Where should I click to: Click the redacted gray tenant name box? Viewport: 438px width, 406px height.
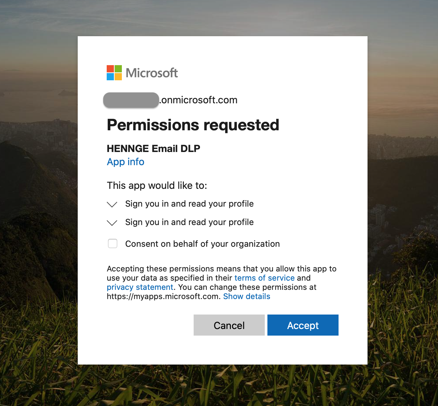pyautogui.click(x=131, y=100)
